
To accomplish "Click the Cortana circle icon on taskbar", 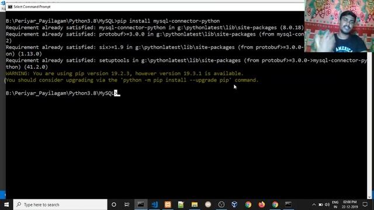I will point(114,205).
